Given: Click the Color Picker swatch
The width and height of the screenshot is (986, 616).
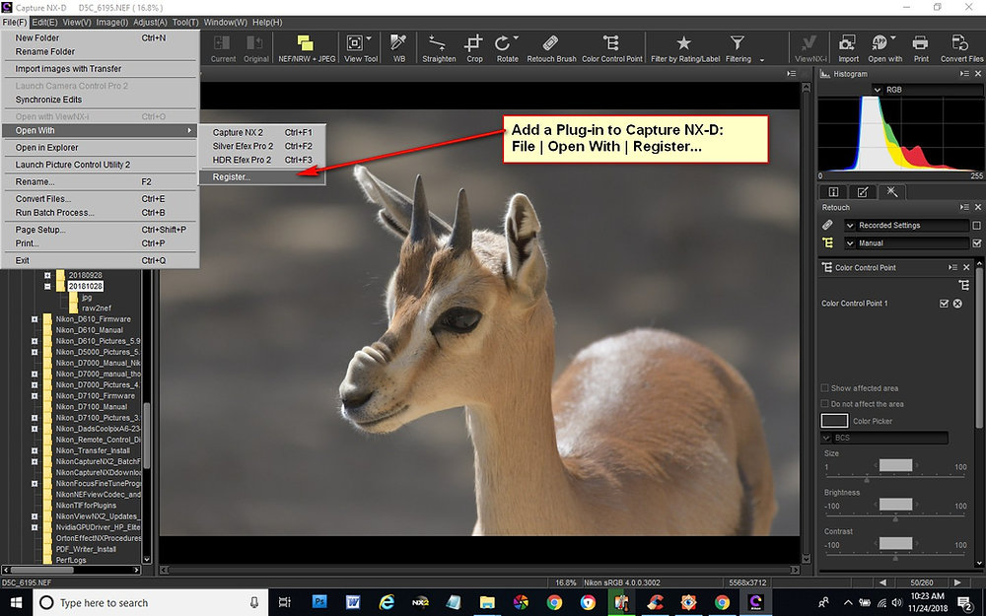Looking at the screenshot, I should pos(833,421).
